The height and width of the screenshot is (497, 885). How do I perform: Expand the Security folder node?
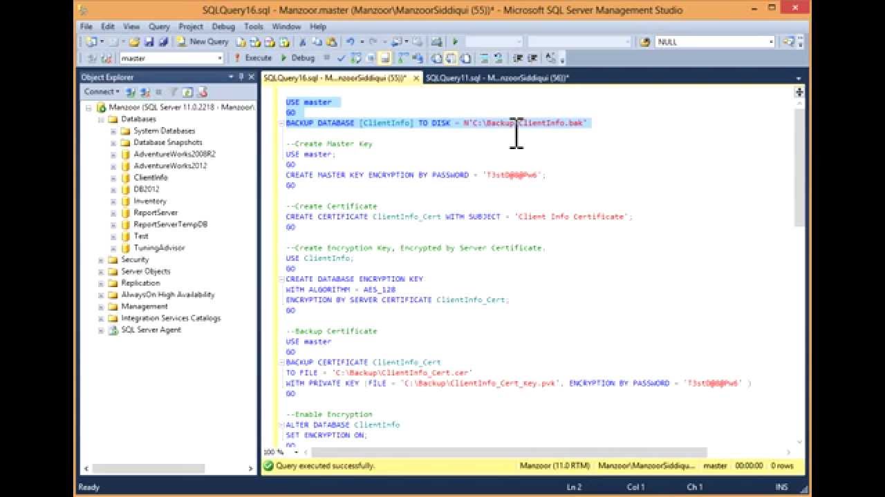pyautogui.click(x=101, y=260)
